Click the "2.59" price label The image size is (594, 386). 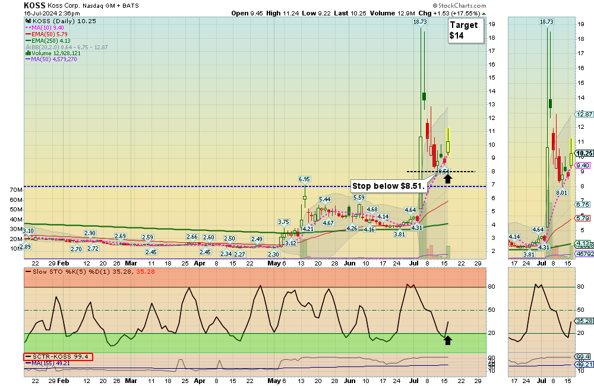pyautogui.click(x=148, y=237)
